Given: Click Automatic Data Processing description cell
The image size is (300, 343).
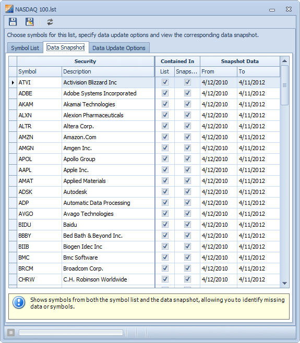Looking at the screenshot, I should [x=108, y=203].
